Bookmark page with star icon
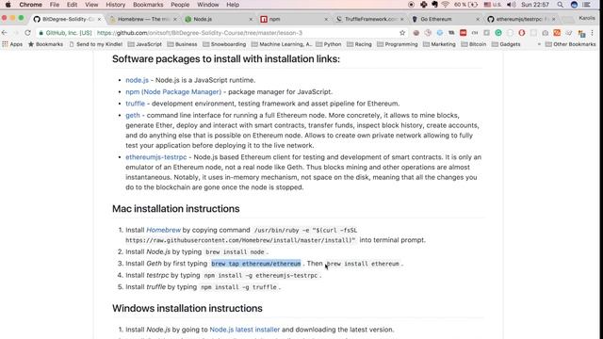Image resolution: width=603 pixels, height=339 pixels. [402, 33]
